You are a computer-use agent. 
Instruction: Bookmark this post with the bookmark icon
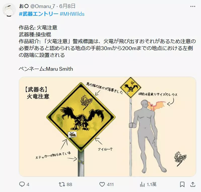click(x=182, y=184)
